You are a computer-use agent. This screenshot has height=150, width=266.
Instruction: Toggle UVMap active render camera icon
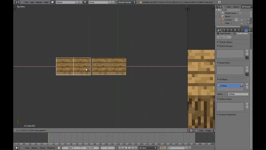(241, 86)
